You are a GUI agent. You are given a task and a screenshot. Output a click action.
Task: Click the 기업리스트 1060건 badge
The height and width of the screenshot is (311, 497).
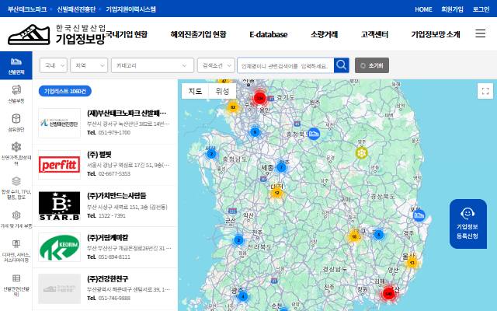[65, 92]
